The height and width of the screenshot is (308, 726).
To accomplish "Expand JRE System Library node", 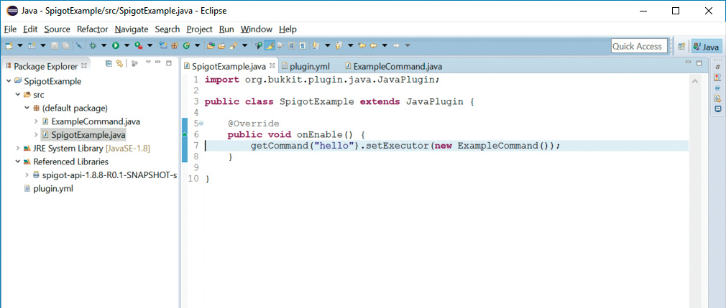I will click(17, 149).
